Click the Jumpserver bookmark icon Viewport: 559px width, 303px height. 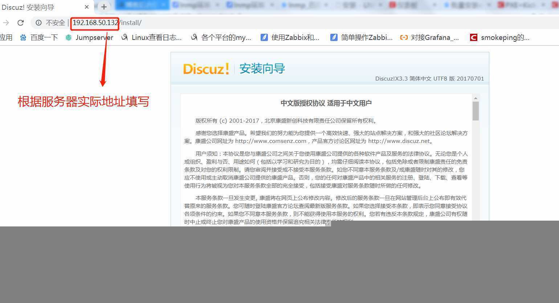(69, 37)
